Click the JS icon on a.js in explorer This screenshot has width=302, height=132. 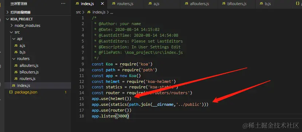16,46
